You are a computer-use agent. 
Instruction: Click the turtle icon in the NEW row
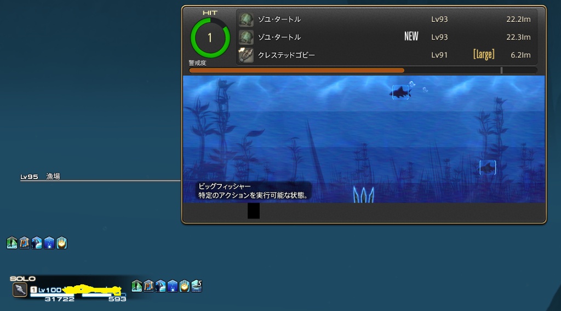(246, 37)
